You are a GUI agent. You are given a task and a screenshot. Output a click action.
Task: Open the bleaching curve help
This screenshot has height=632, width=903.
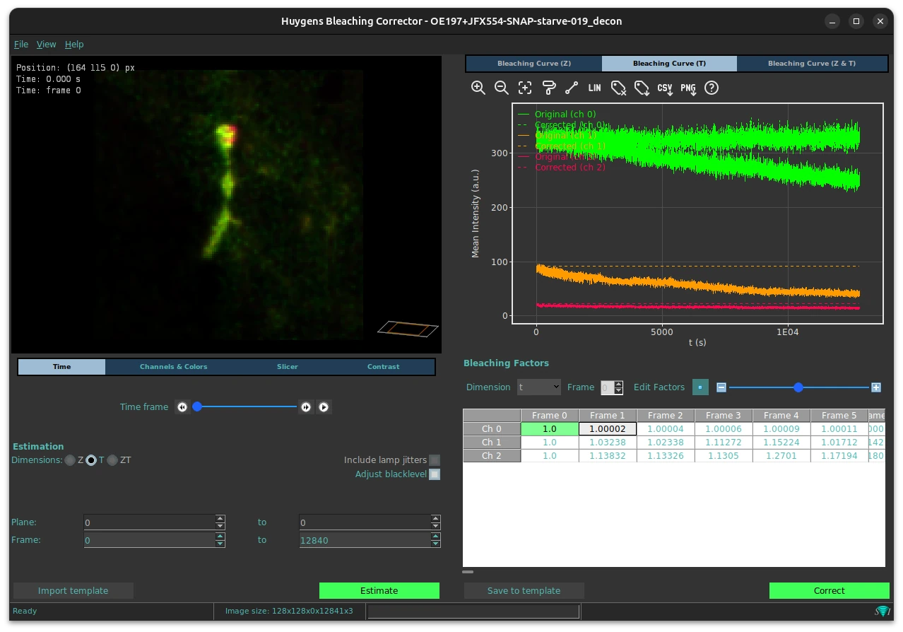pos(712,88)
